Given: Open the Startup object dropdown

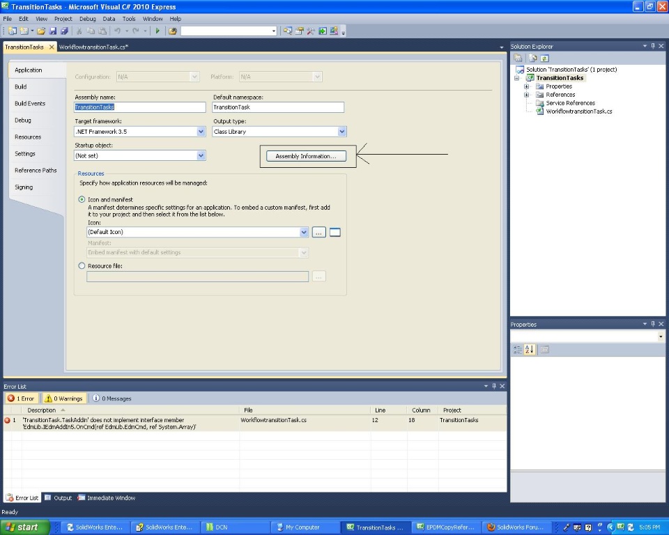Looking at the screenshot, I should point(201,155).
